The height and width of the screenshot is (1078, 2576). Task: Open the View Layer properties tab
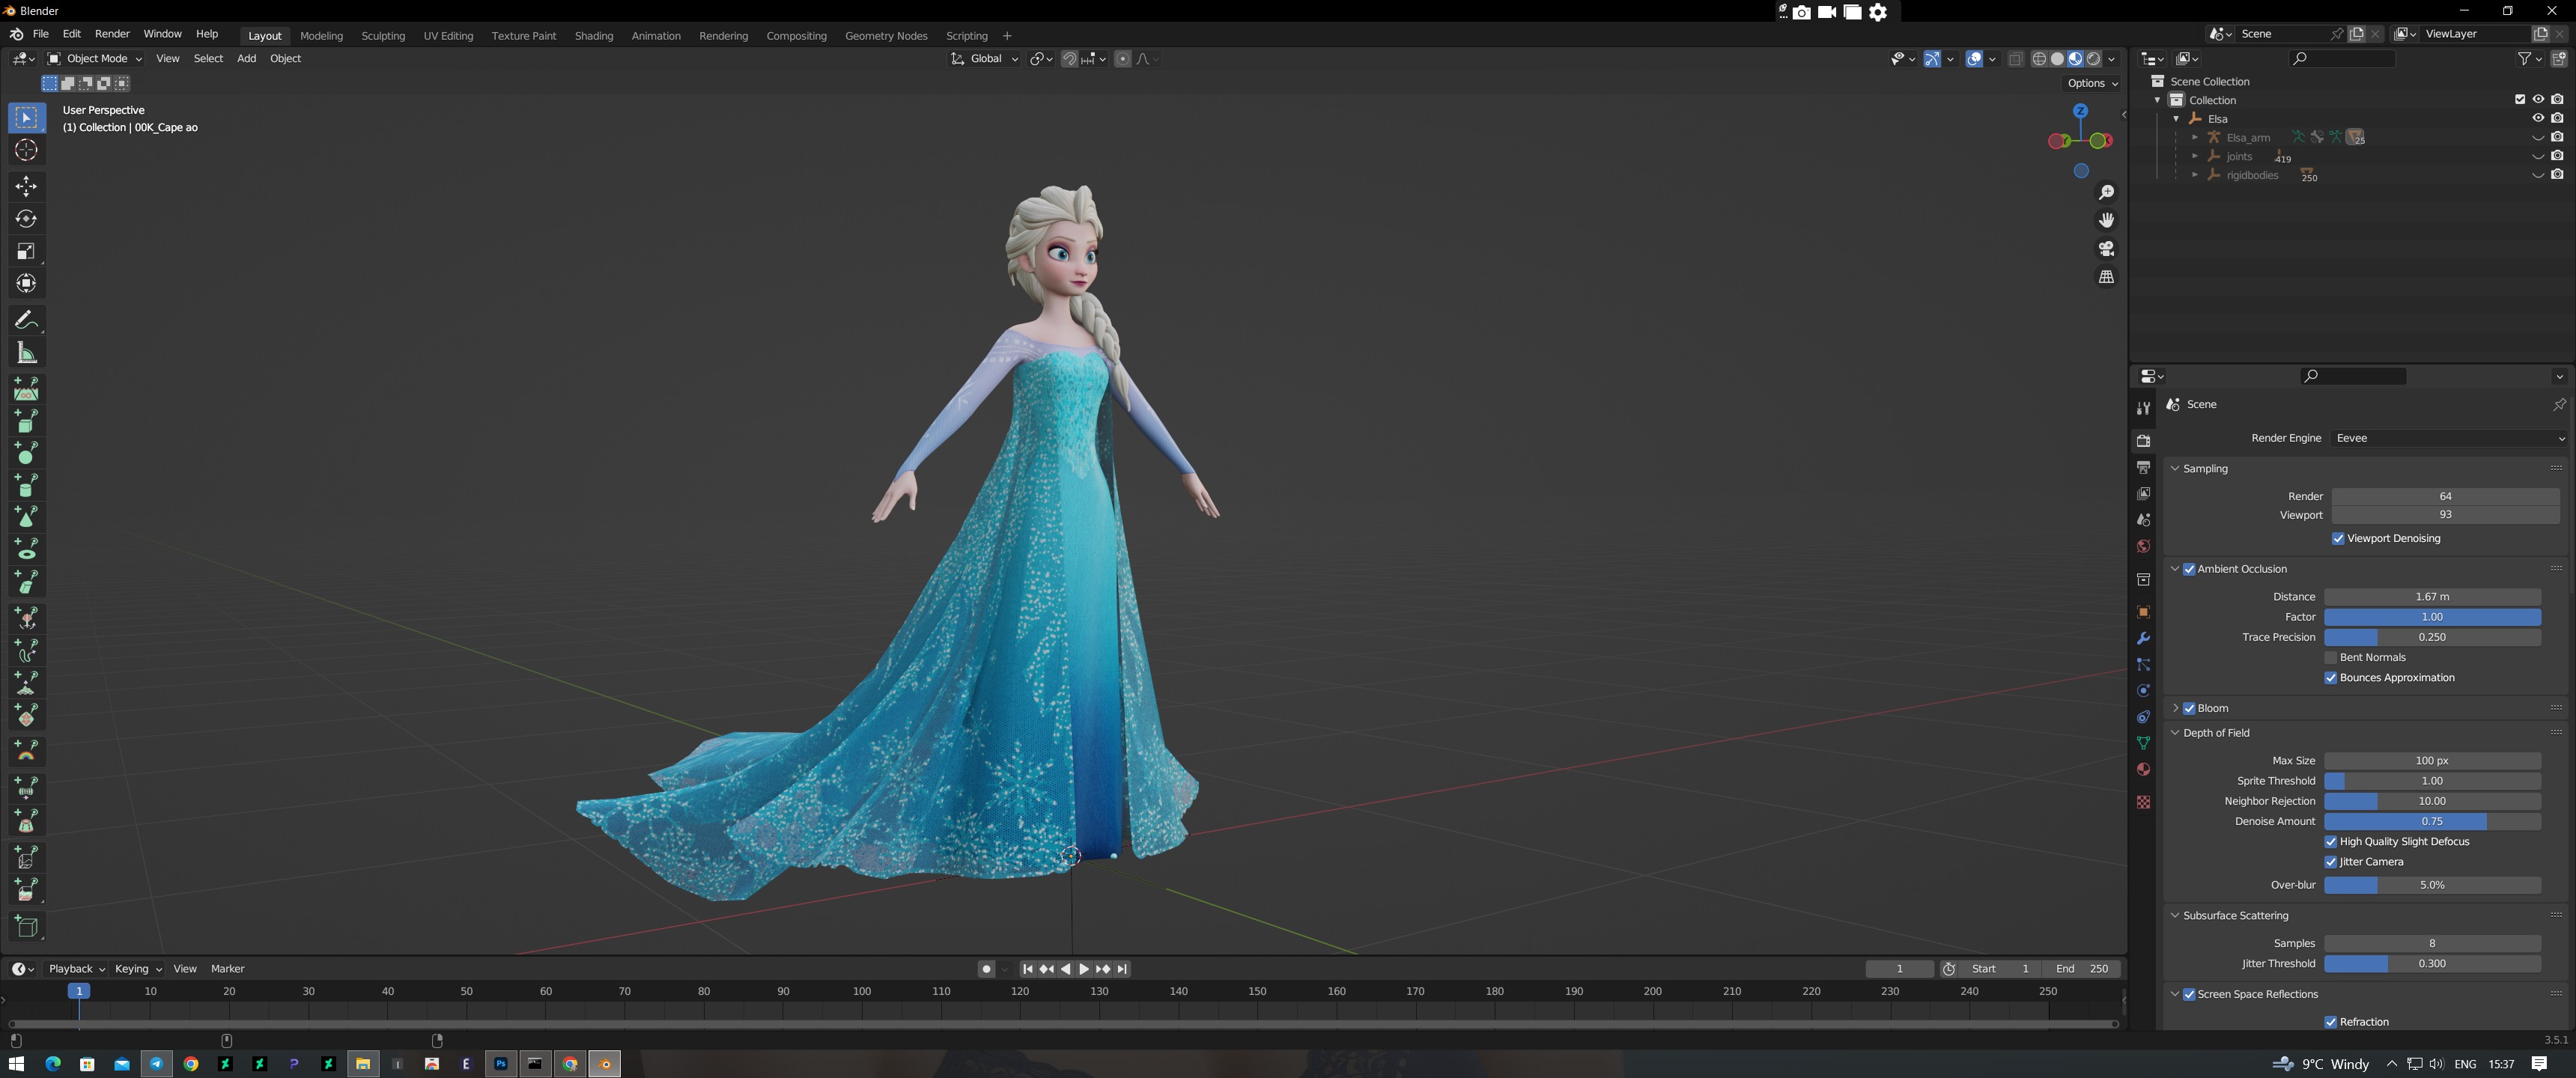tap(2143, 494)
